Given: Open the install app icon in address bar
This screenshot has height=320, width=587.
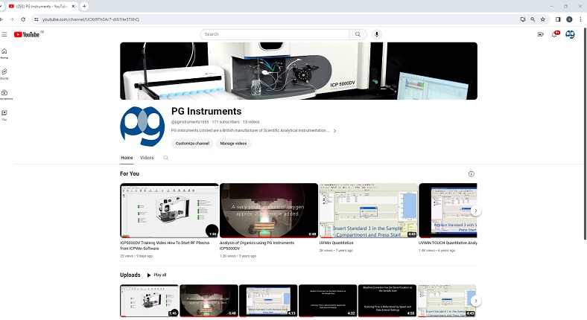Looking at the screenshot, I should point(523,19).
